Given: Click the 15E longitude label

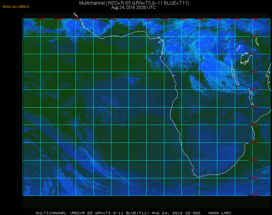Looking at the screenshot, I should tap(183, 19).
